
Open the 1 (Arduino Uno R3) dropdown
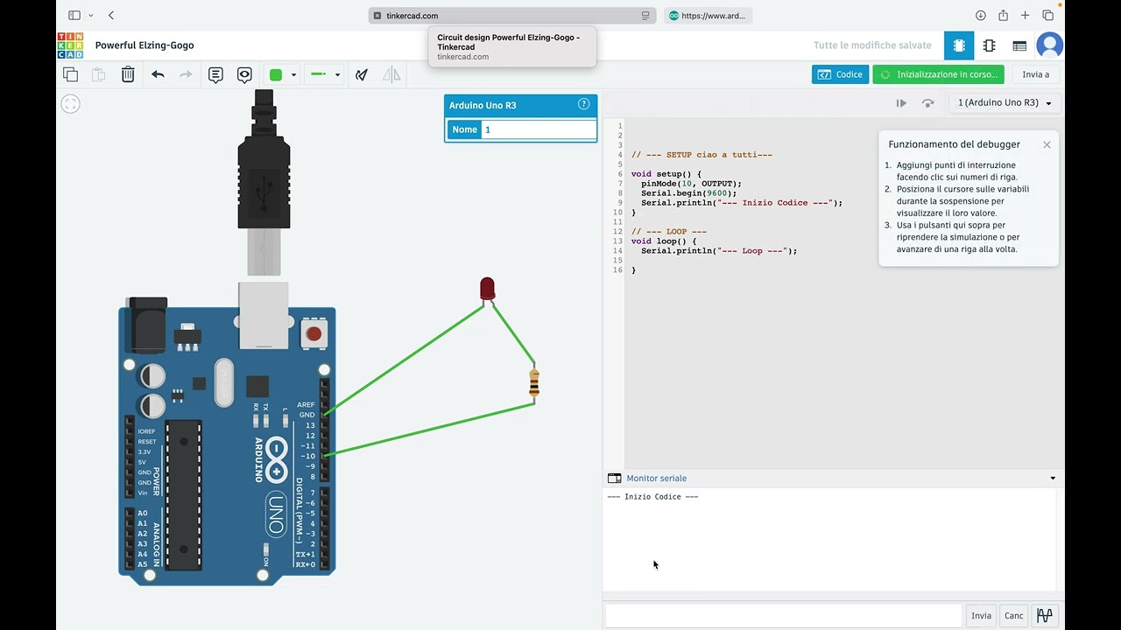click(1005, 102)
